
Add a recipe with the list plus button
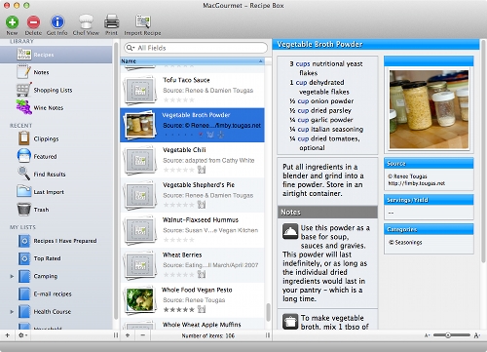(128, 335)
